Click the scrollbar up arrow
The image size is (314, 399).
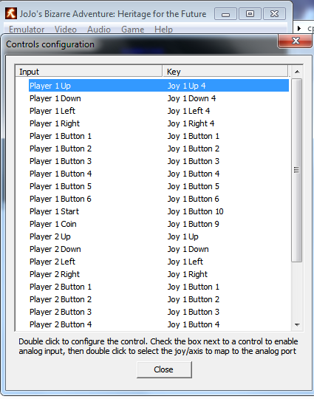[297, 72]
